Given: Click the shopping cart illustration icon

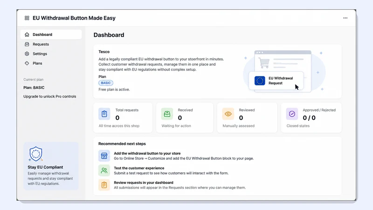Looking at the screenshot, I should (264, 63).
